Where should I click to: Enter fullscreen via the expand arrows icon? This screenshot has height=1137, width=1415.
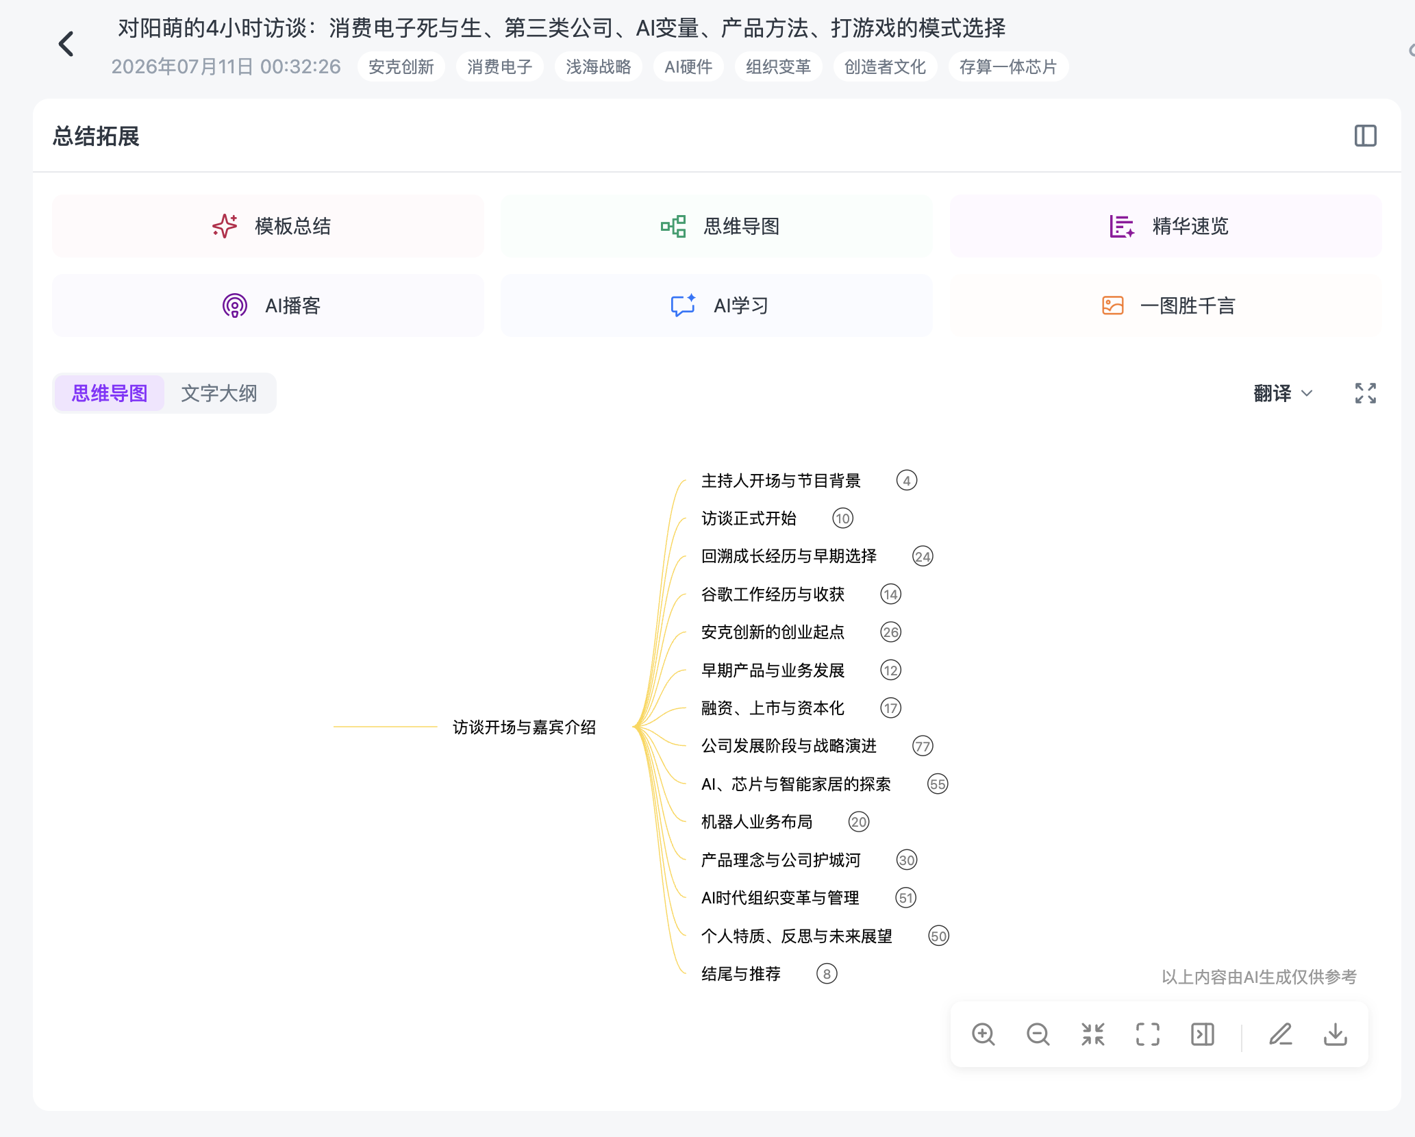pyautogui.click(x=1365, y=393)
